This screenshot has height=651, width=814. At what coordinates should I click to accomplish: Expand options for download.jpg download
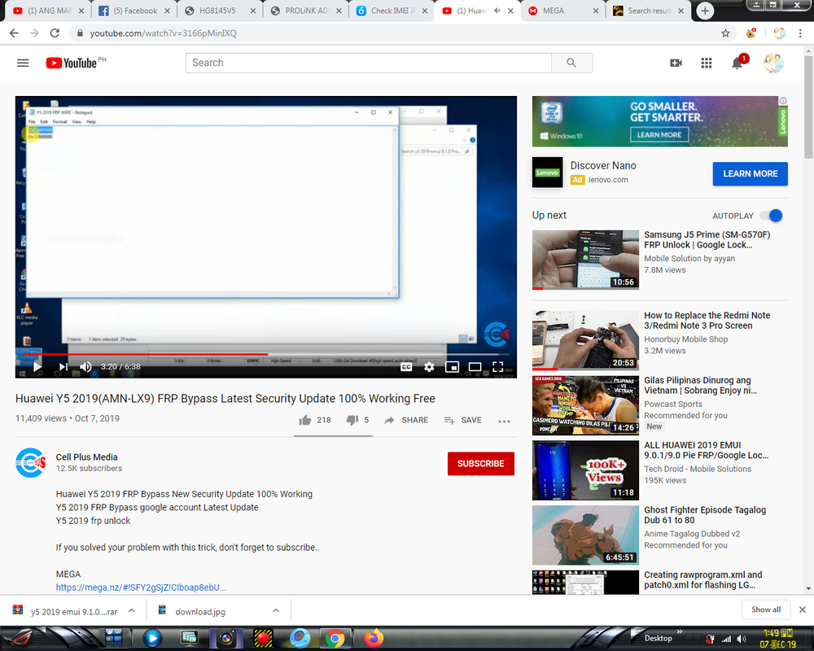point(276,610)
